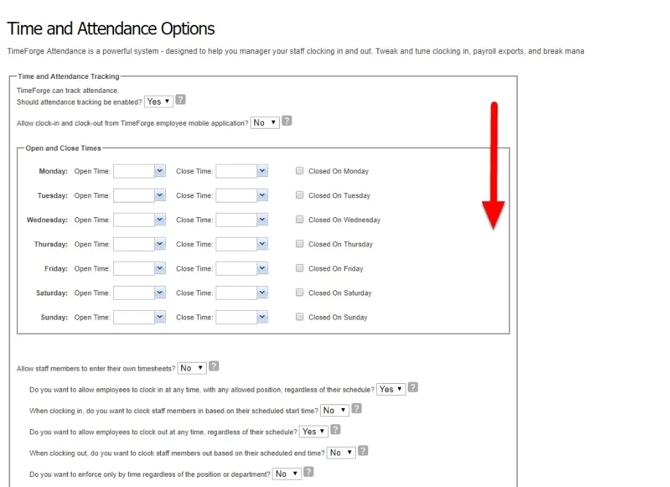This screenshot has height=487, width=670.
Task: Expand Friday Close Time dropdown arrow
Action: click(262, 268)
